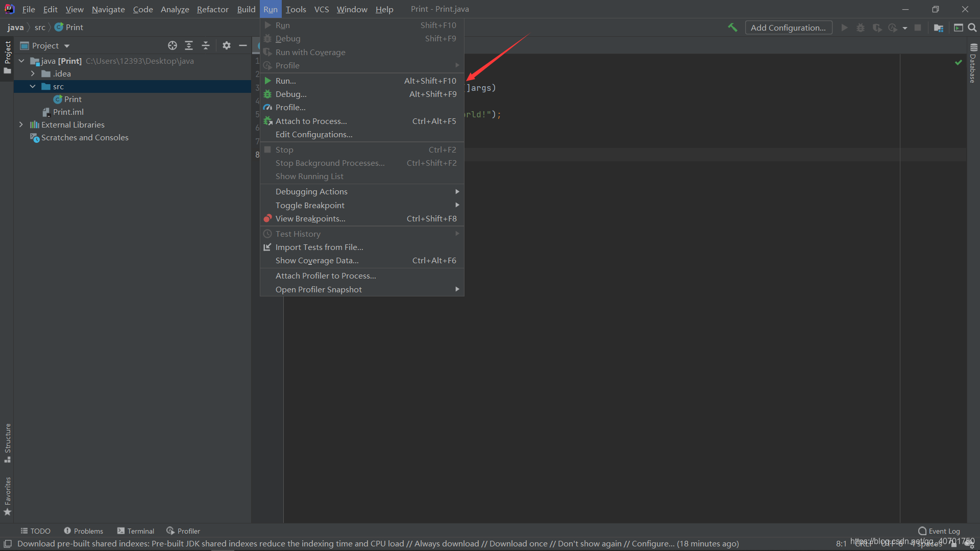The image size is (980, 551).
Task: Collapse the src folder
Action: (33, 86)
